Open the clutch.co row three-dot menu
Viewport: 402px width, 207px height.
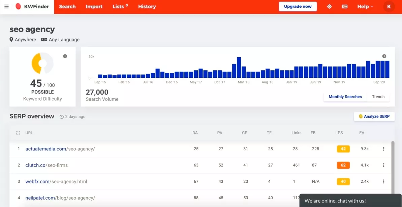pos(383,165)
